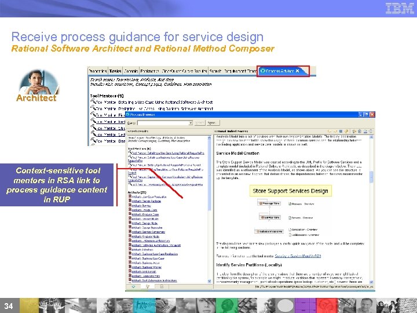This screenshot has height=313, width=417.
Task: Open Artifact: Interface link
Action: 142,250
